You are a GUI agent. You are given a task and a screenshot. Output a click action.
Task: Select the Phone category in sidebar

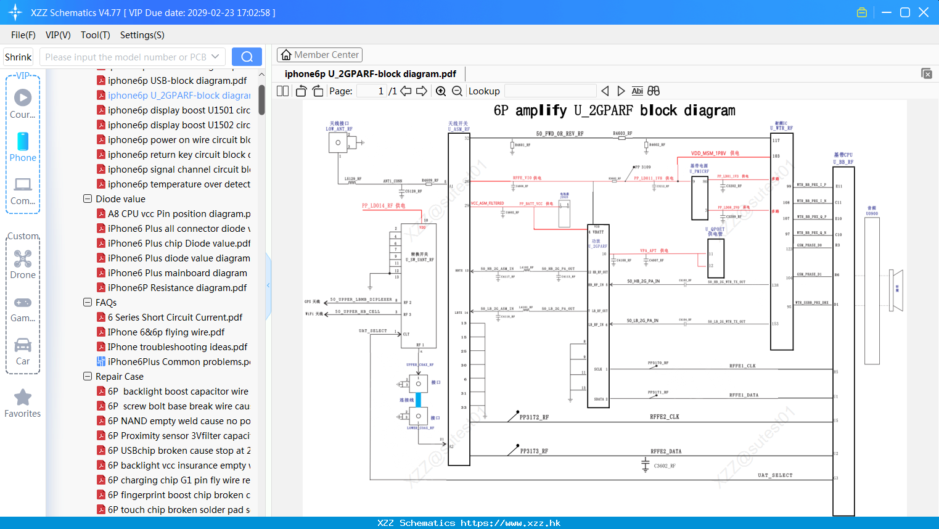click(23, 147)
